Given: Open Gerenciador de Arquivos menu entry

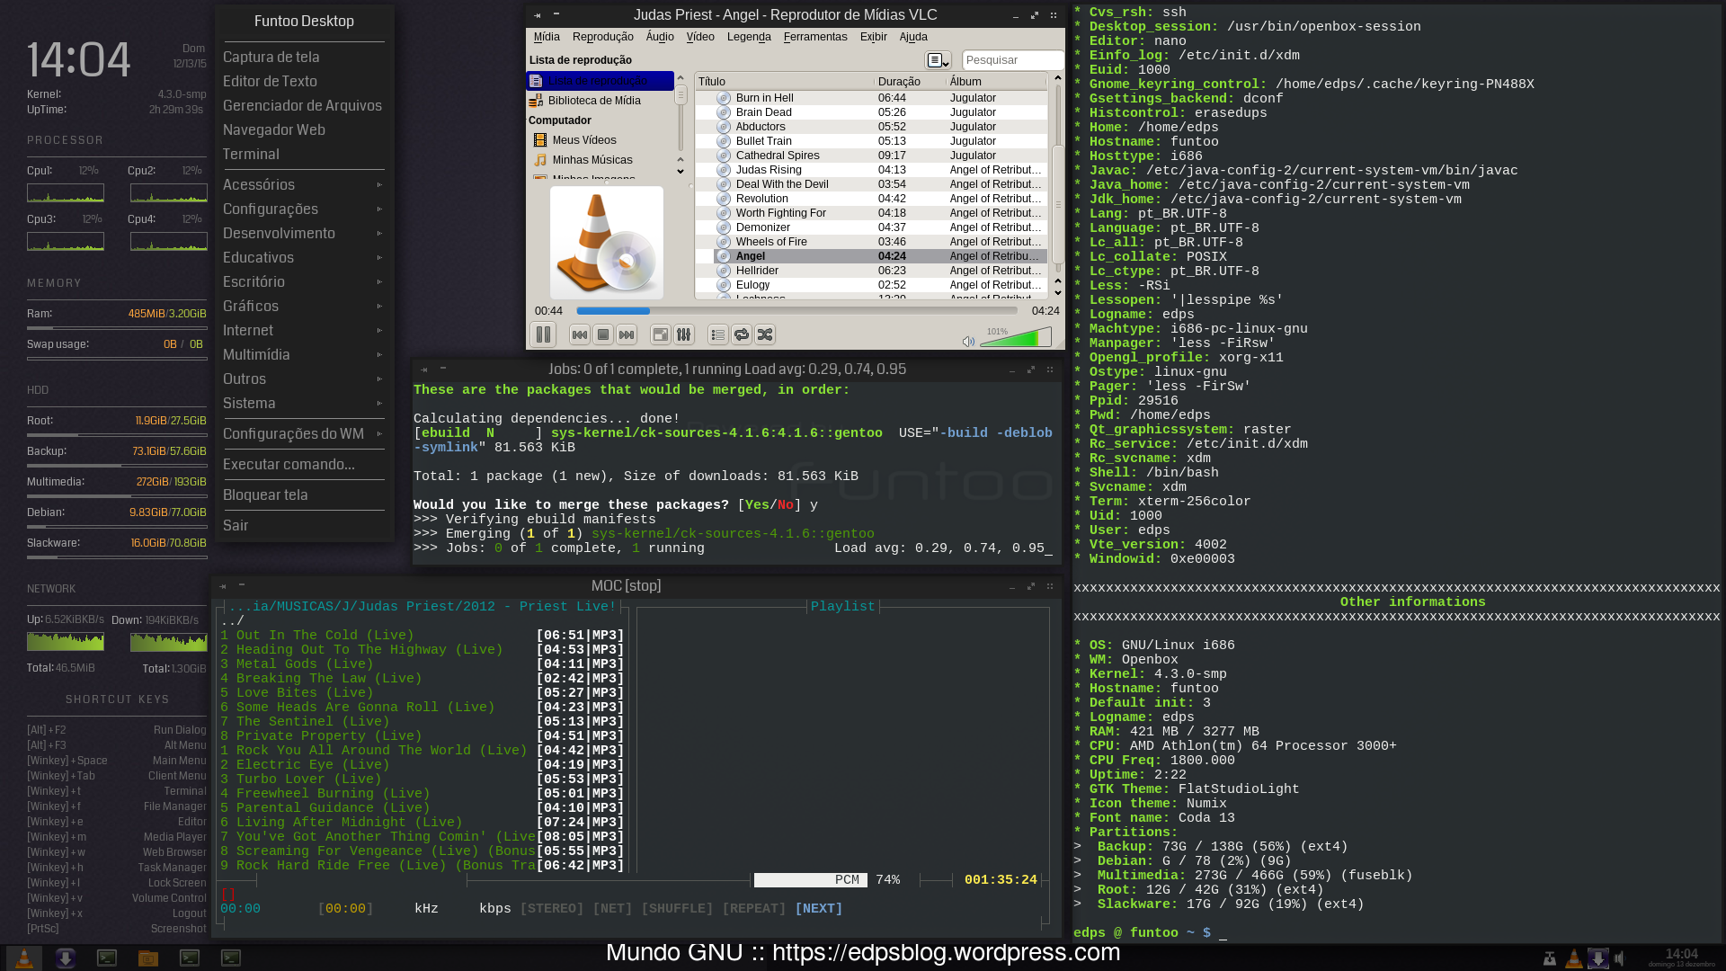Looking at the screenshot, I should 303,105.
